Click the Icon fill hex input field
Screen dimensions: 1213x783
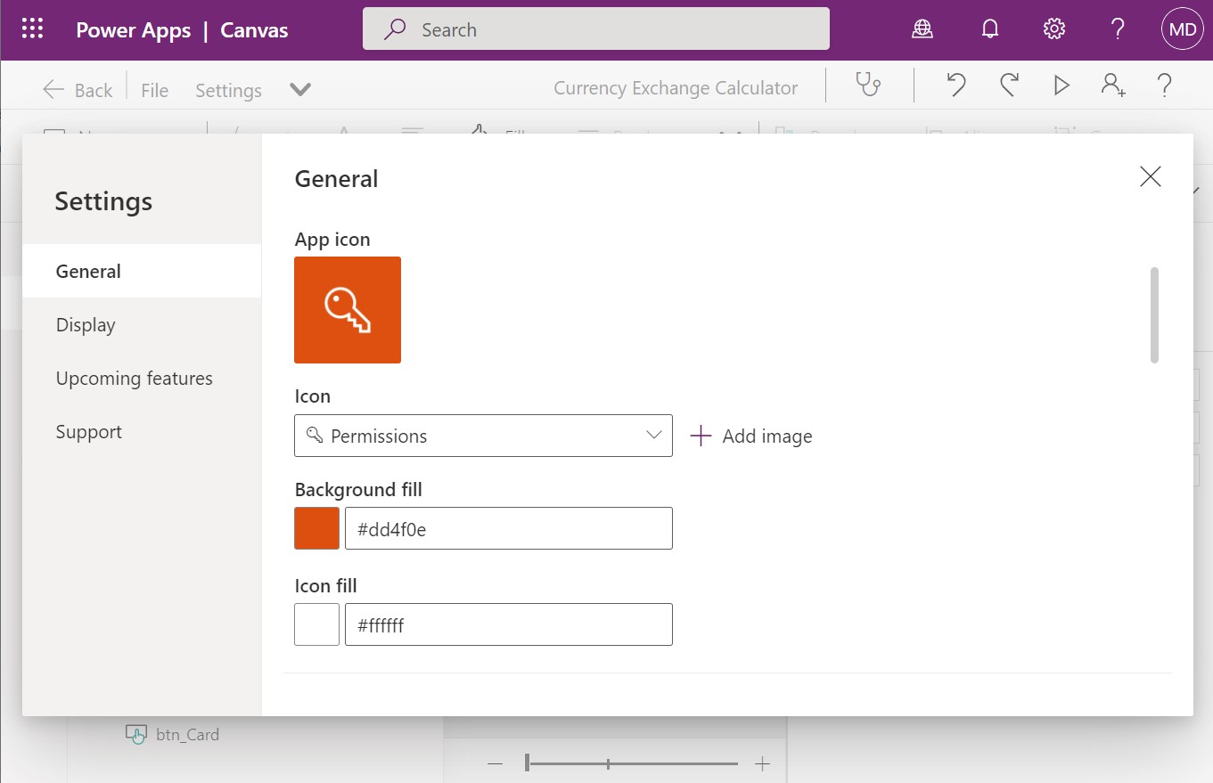(508, 624)
